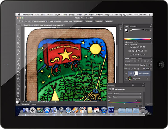The width and height of the screenshot is (168, 129).
Task: Select the Quick Selection tool
Action: (18, 40)
